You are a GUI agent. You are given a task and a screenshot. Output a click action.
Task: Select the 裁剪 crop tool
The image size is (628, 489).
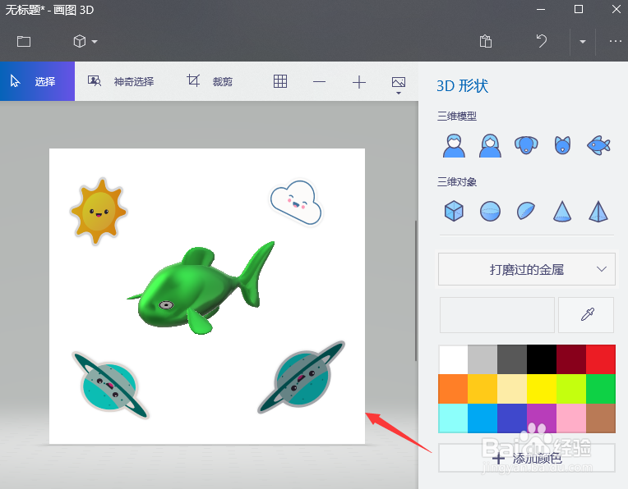tap(210, 81)
